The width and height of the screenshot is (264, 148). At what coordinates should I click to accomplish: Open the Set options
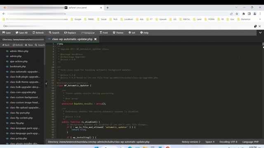pyautogui.click(x=132, y=33)
